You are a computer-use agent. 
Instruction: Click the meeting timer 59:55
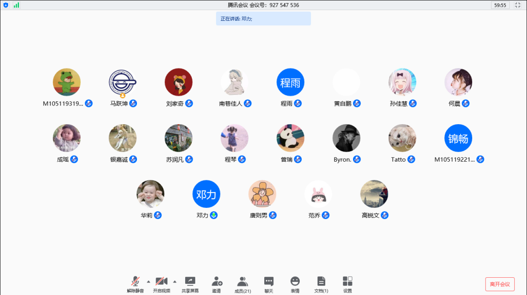pyautogui.click(x=500, y=5)
